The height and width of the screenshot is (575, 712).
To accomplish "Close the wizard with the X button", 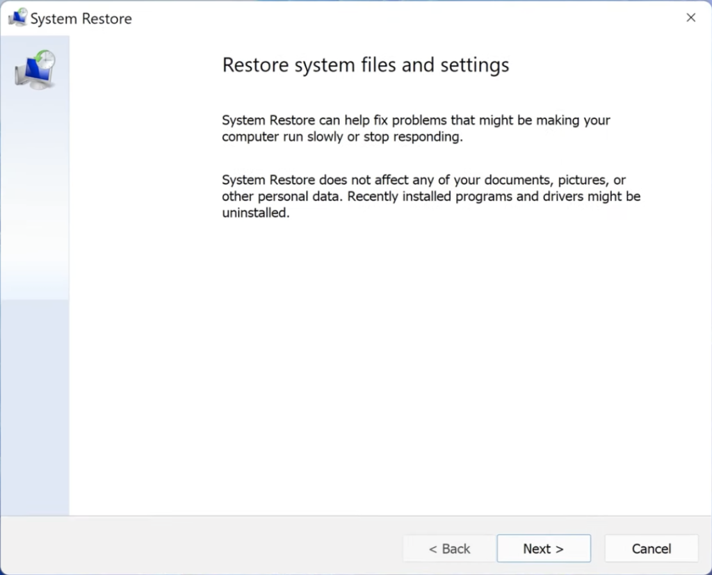I will 690,17.
